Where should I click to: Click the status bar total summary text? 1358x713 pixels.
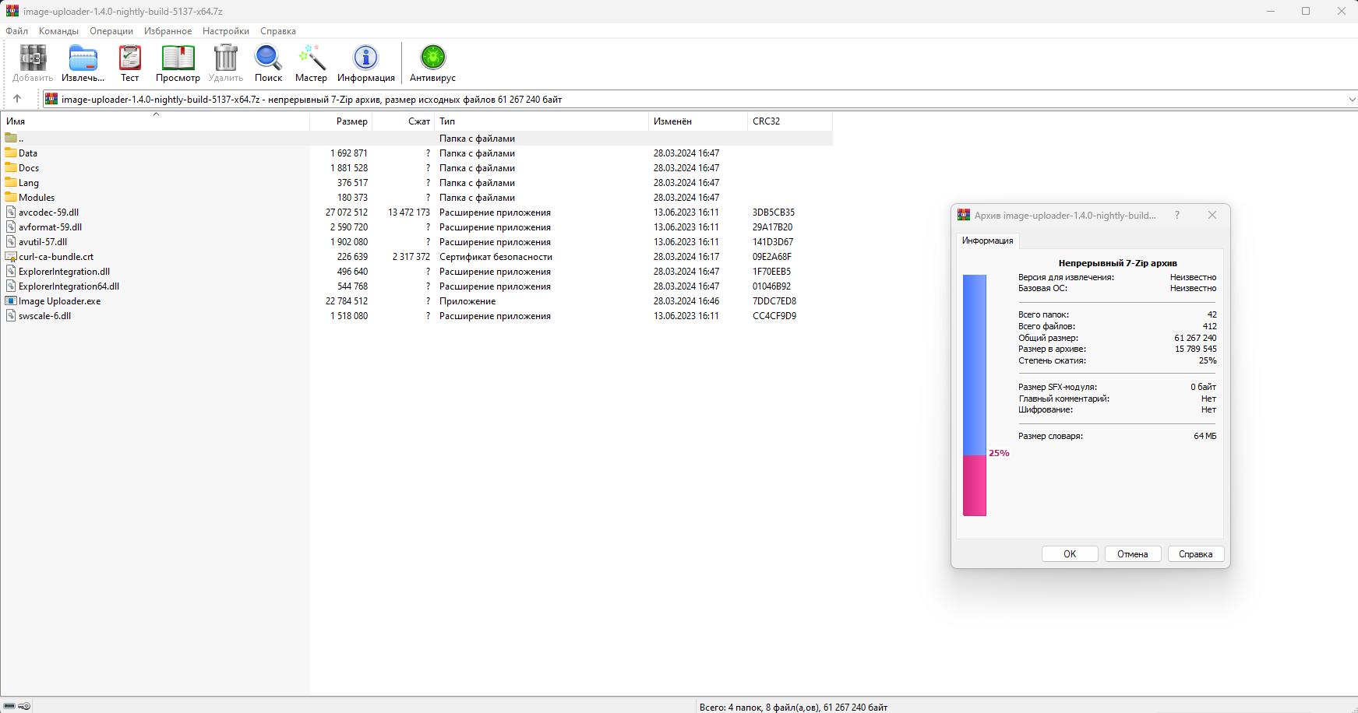793,707
